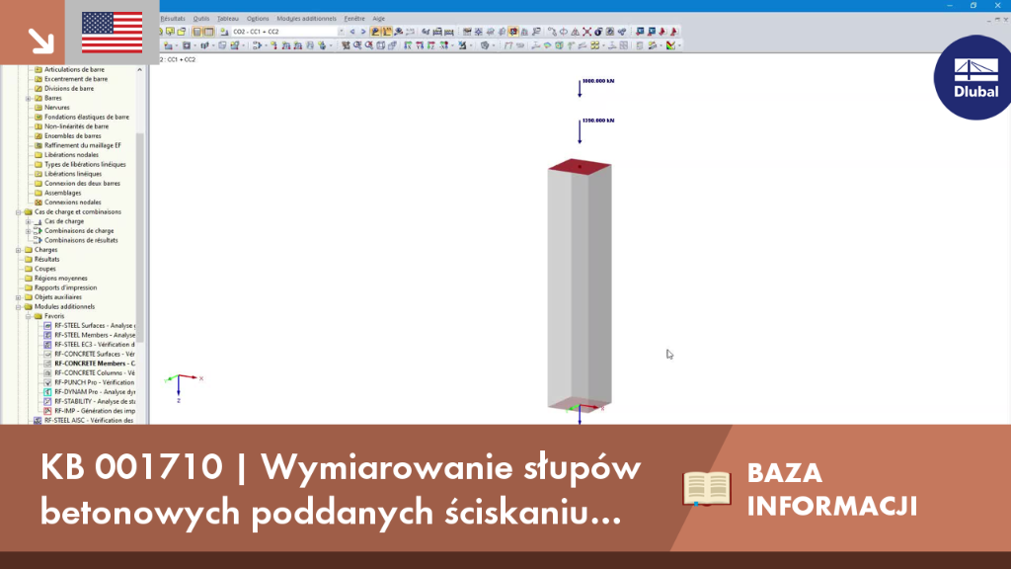Open the Options menu
Screen dimensions: 1011x569
(x=258, y=19)
